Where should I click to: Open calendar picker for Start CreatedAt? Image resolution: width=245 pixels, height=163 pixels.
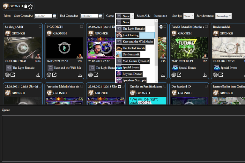coord(54,16)
